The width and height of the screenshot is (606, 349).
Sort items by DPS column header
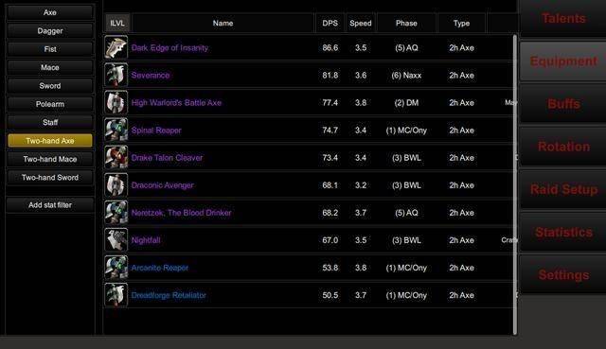330,23
